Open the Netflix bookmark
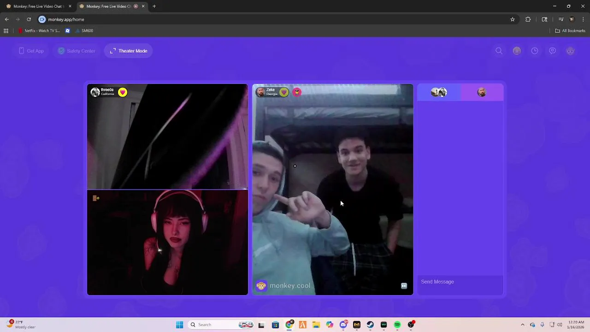Screen dimensions: 590x332 coord(39,31)
